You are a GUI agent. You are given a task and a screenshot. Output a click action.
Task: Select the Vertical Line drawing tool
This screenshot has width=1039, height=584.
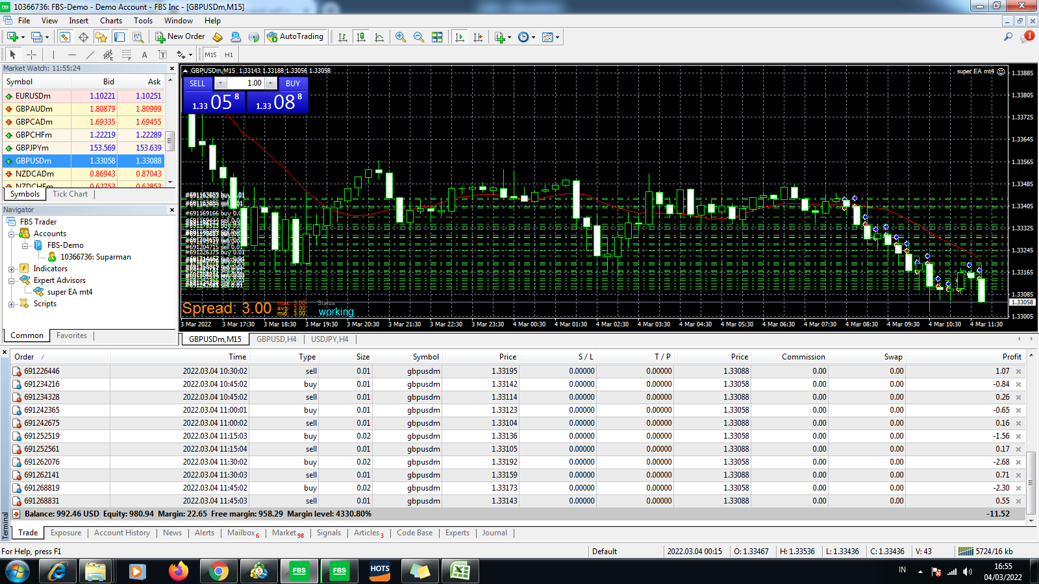(x=53, y=55)
